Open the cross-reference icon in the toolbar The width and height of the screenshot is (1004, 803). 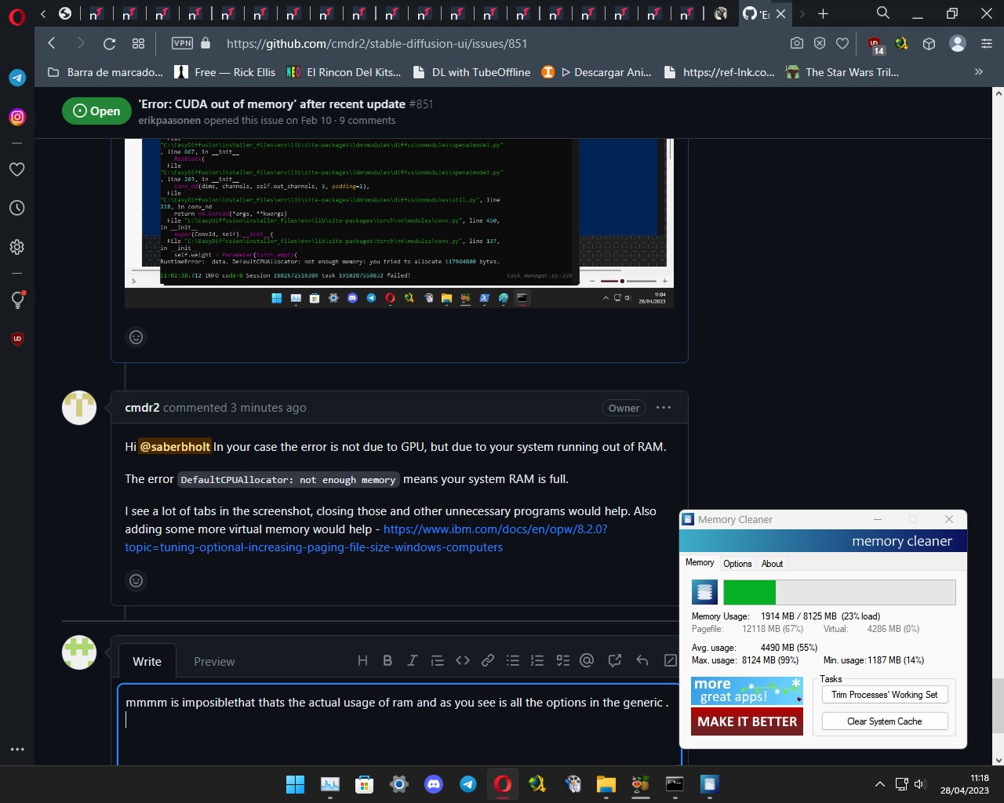614,660
